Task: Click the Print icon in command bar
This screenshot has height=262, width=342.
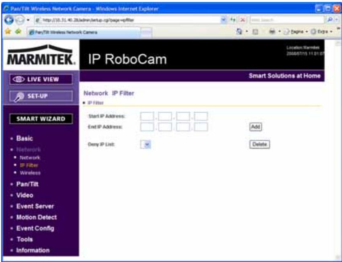Action: (272, 32)
